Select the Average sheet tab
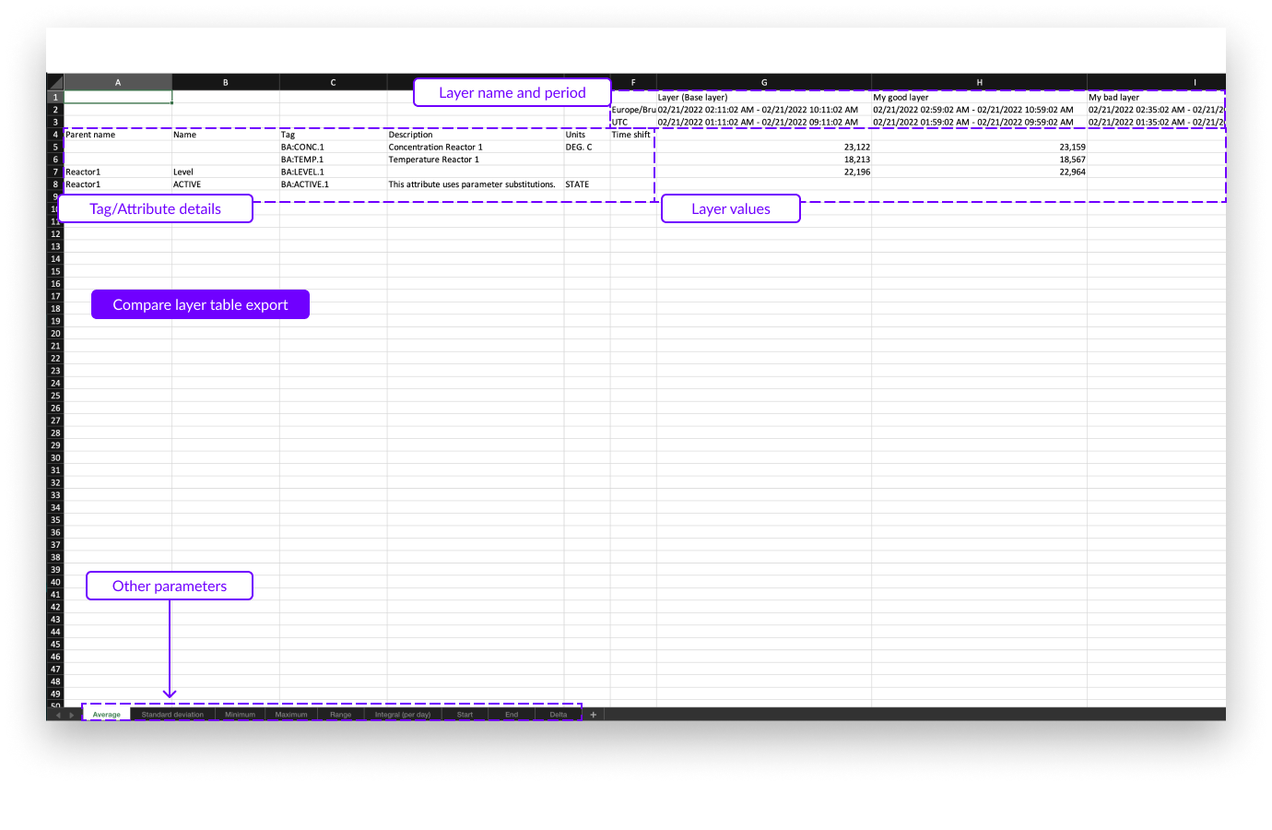1272x830 pixels. point(106,715)
